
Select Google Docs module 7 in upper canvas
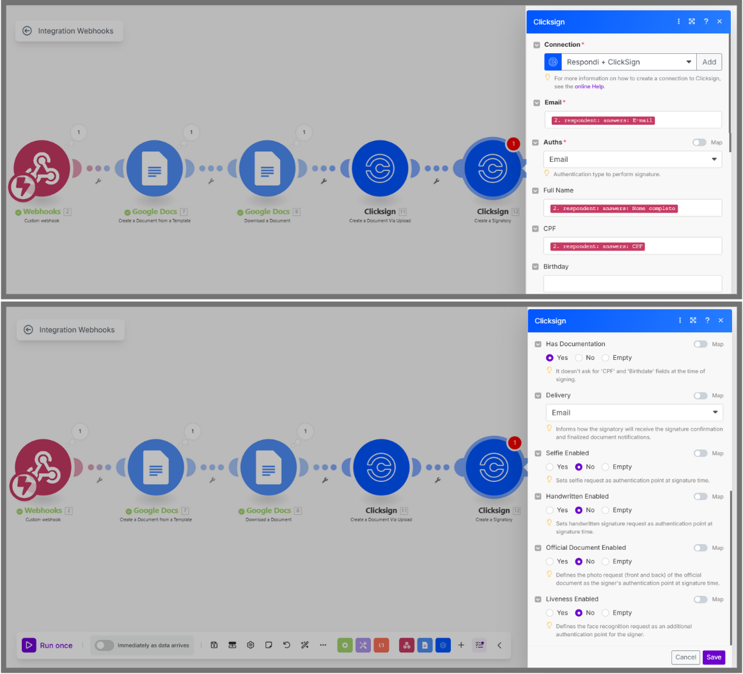(x=155, y=168)
